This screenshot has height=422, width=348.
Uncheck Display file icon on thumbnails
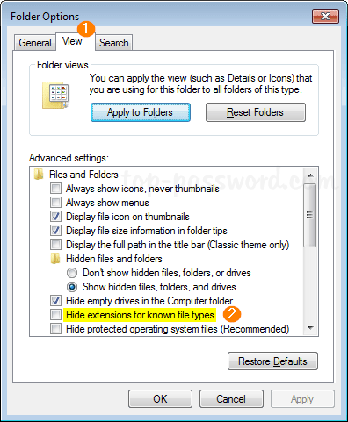click(55, 217)
